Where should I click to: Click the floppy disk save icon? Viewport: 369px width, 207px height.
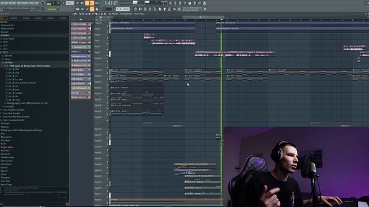(190, 3)
